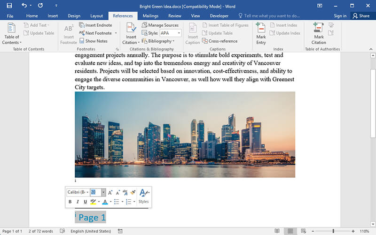The height and width of the screenshot is (235, 376).
Task: Open the Mailings tab
Action: (x=150, y=16)
